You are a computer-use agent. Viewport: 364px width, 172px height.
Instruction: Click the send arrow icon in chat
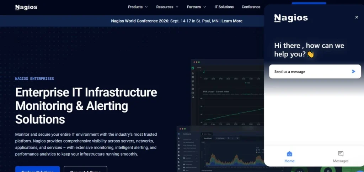[354, 71]
